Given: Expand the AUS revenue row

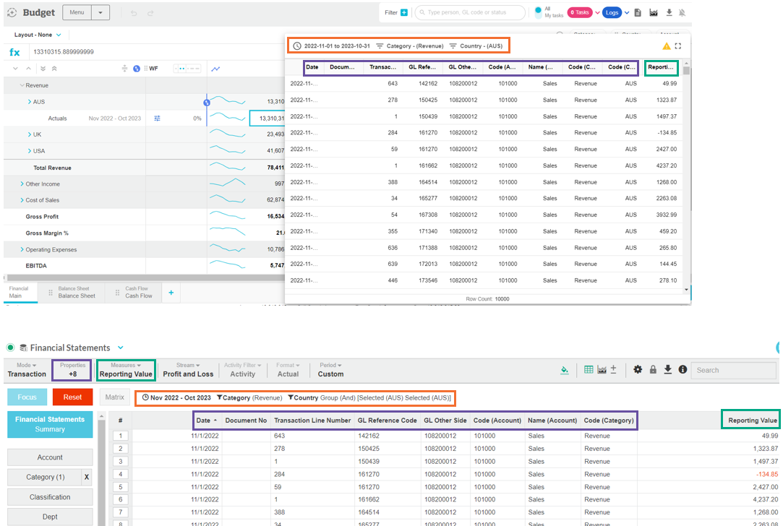Looking at the screenshot, I should pos(30,102).
